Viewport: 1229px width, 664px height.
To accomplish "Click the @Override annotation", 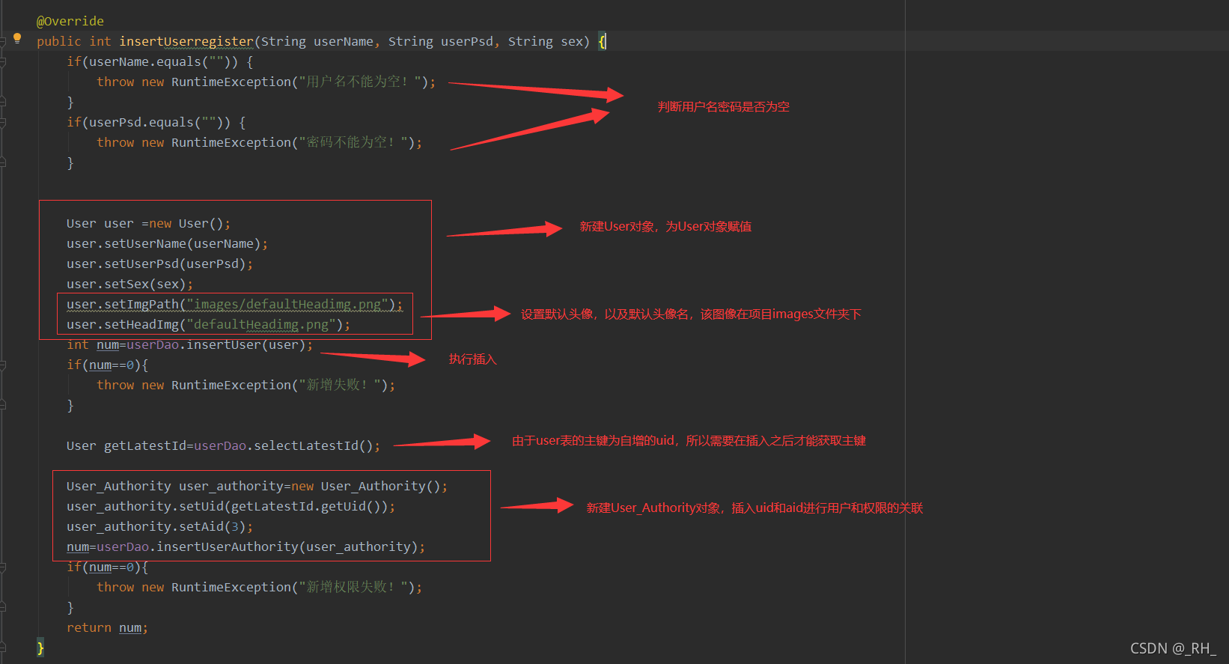I will [x=70, y=21].
